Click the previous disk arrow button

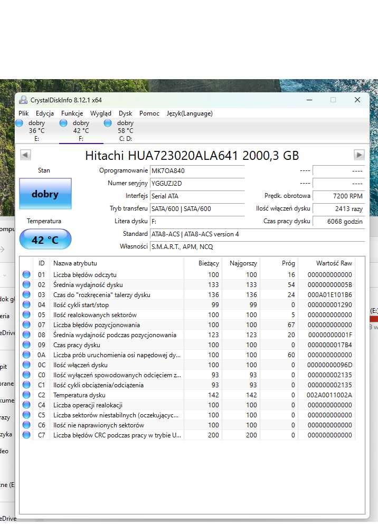tap(25, 155)
